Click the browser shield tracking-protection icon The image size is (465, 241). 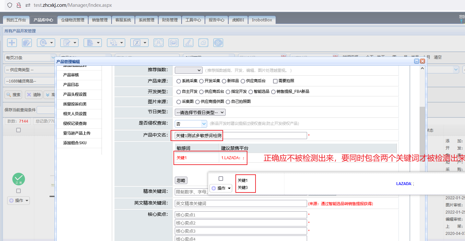10,5
